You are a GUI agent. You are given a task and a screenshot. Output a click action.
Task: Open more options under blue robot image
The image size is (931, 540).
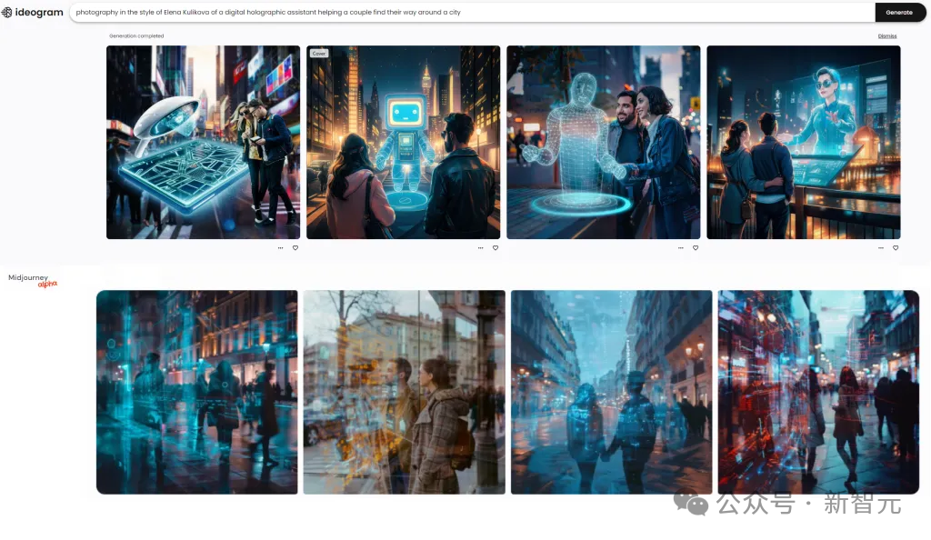click(480, 247)
